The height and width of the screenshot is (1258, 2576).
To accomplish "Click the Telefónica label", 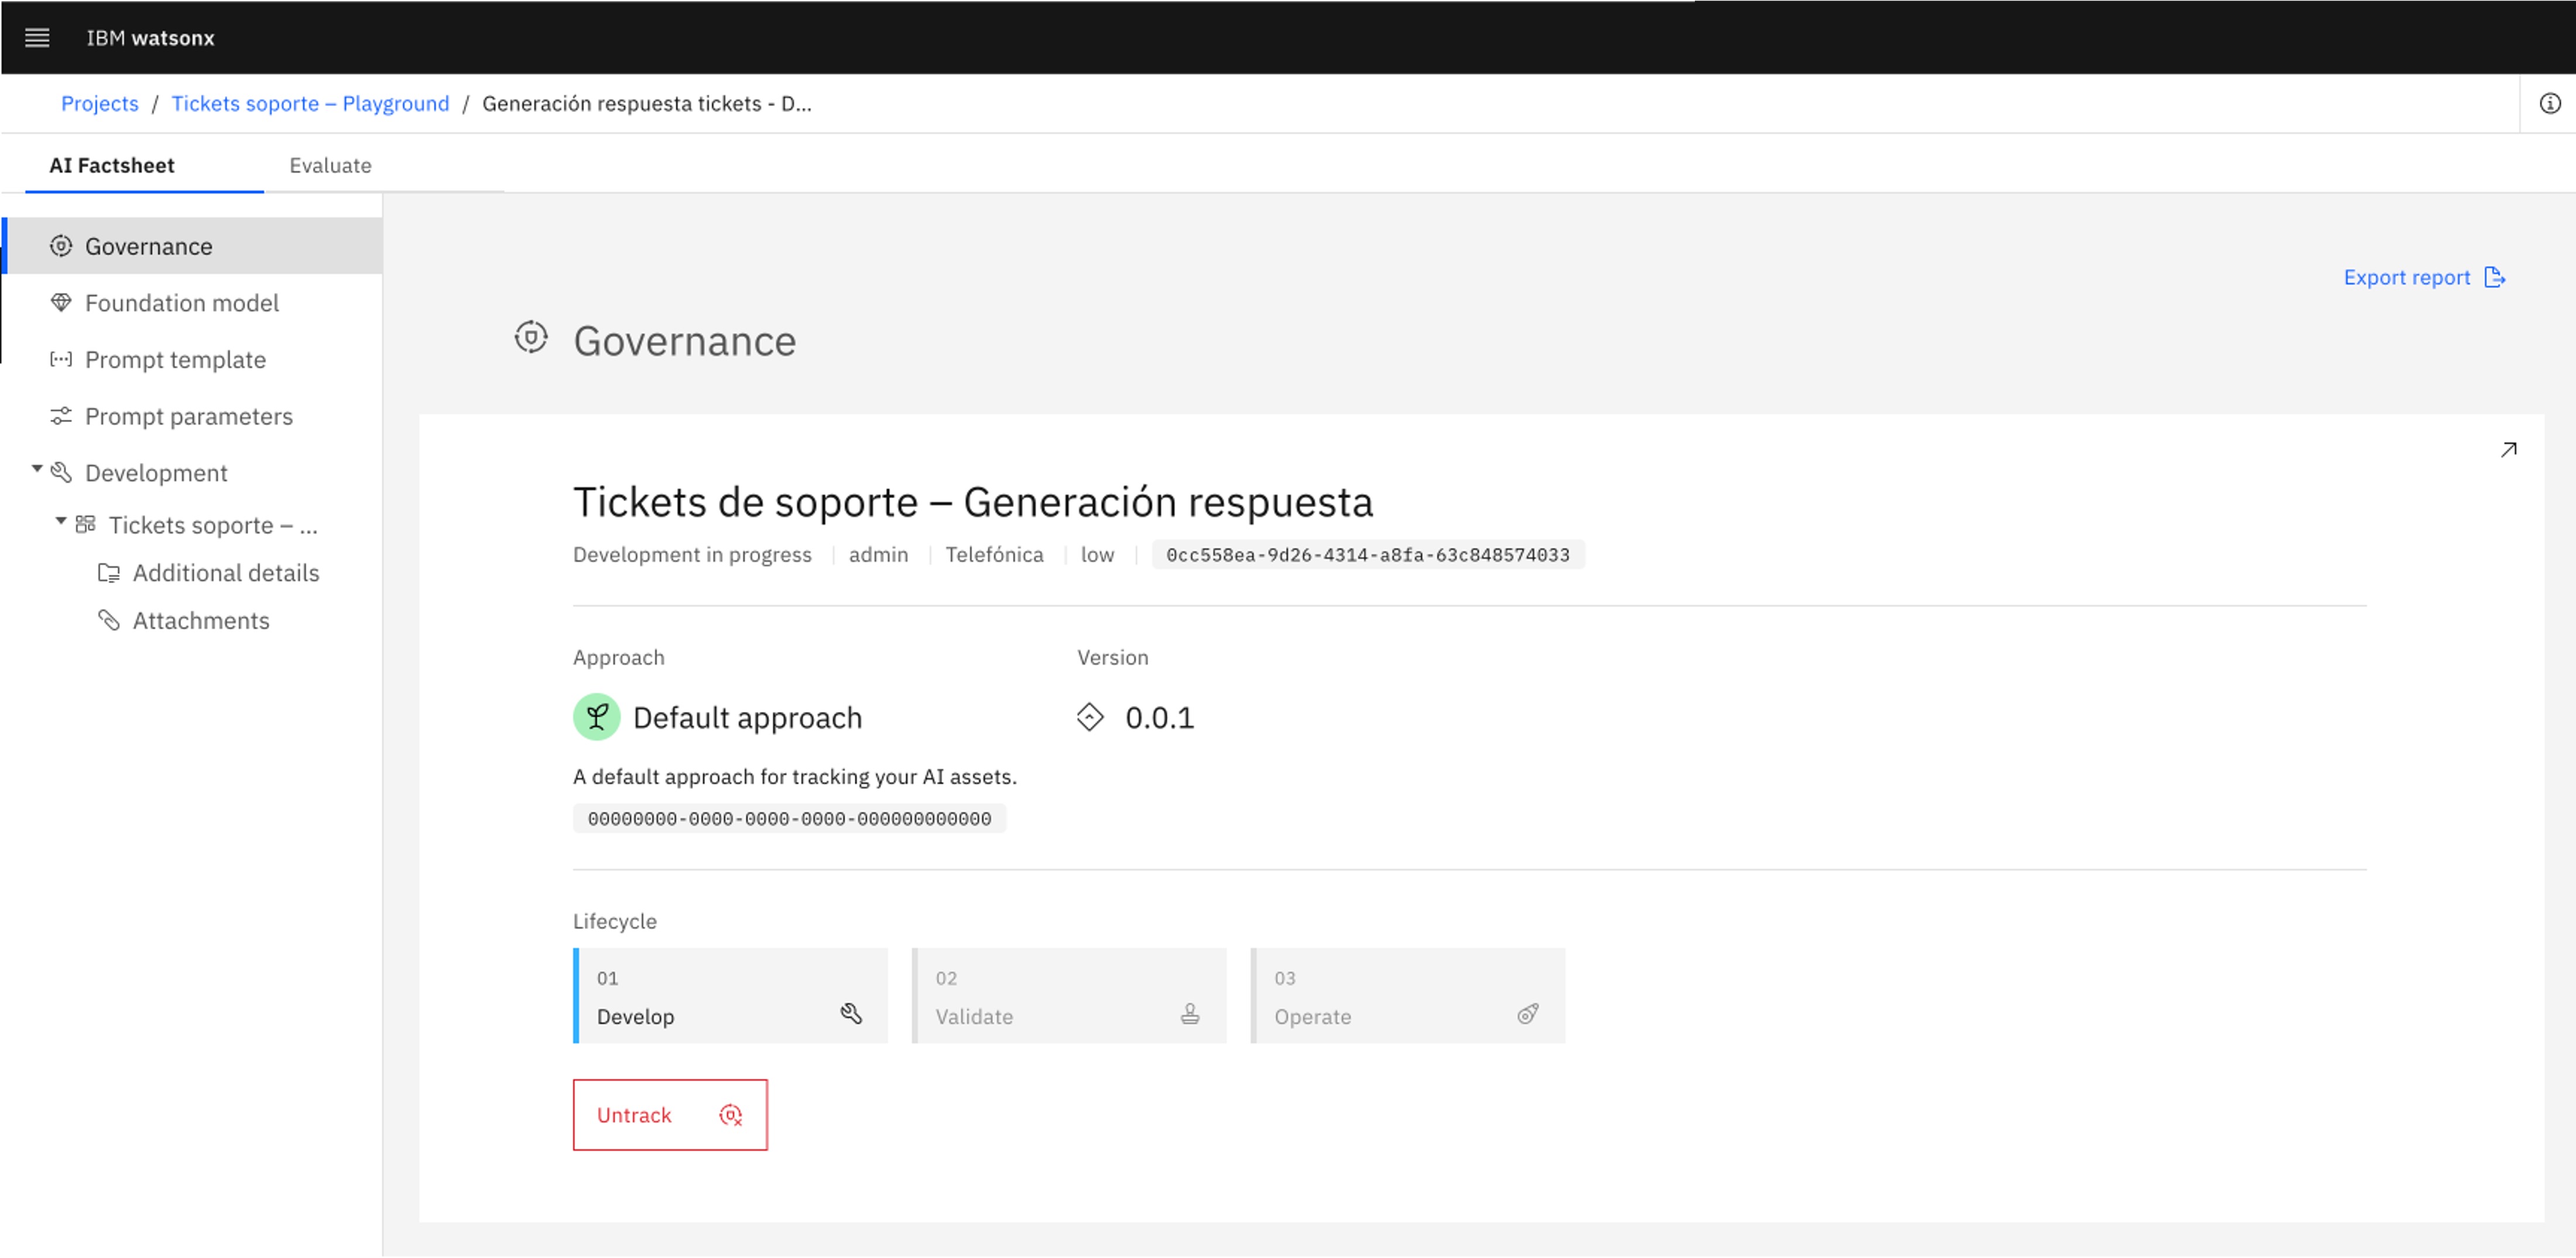I will 994,554.
